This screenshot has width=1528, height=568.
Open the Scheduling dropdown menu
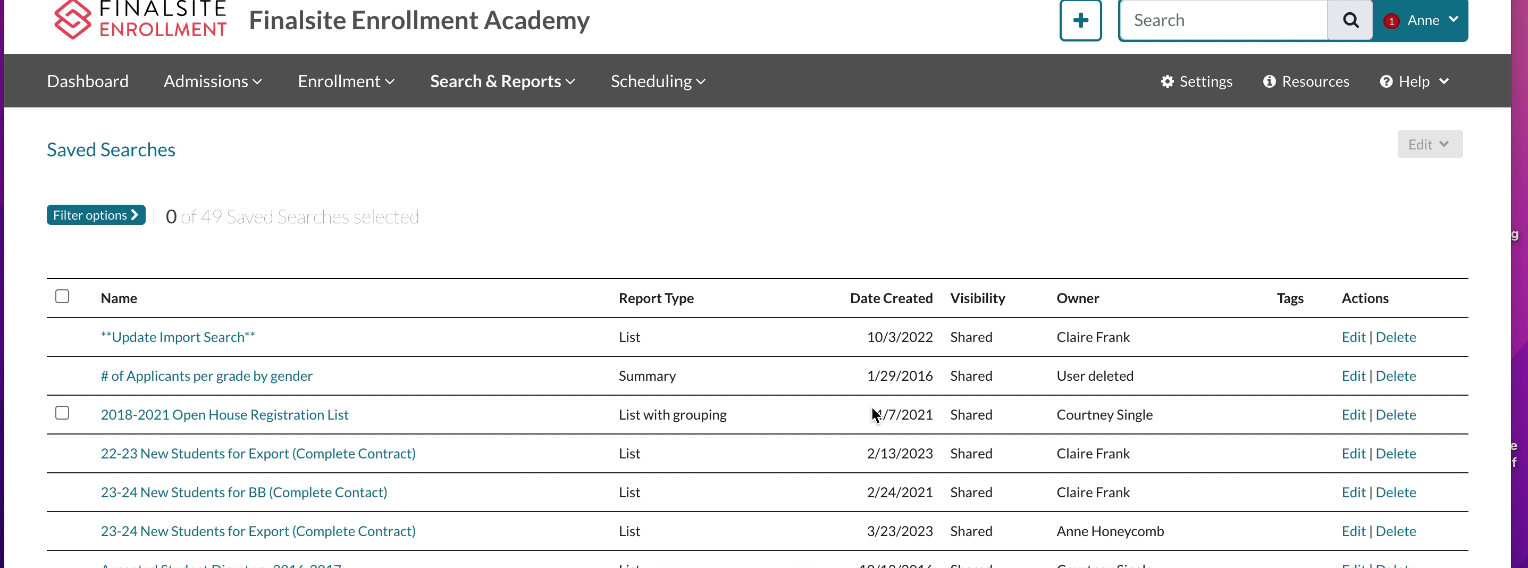point(657,81)
